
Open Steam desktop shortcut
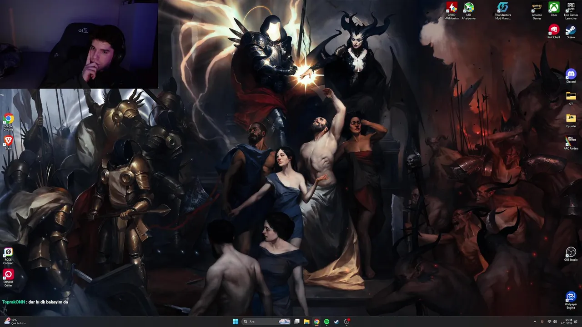point(571,32)
